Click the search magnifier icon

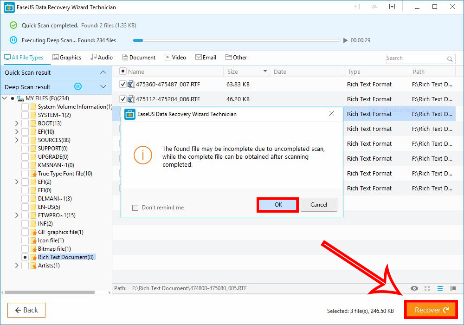[x=450, y=59]
